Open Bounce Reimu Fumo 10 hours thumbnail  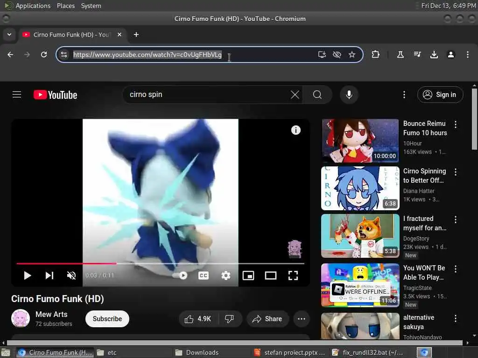coord(360,141)
